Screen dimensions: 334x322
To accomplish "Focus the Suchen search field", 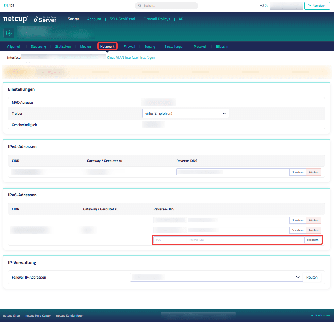I will tap(166, 6).
